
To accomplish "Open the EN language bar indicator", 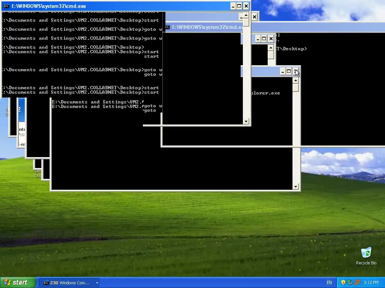I will (329, 283).
